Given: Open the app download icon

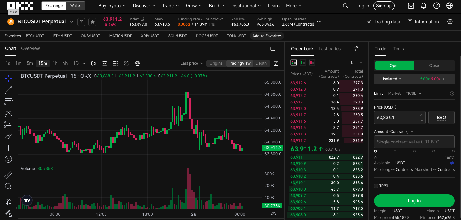Looking at the screenshot, I should coord(411,6).
